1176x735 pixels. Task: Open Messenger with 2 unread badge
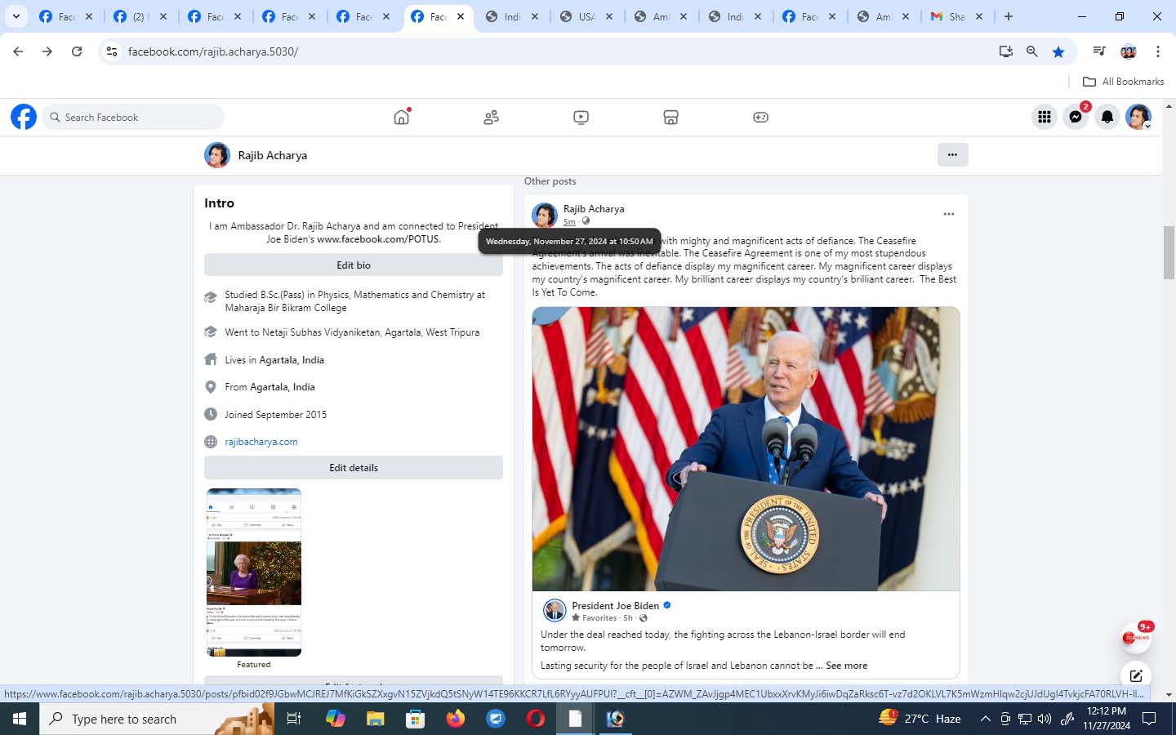1076,117
